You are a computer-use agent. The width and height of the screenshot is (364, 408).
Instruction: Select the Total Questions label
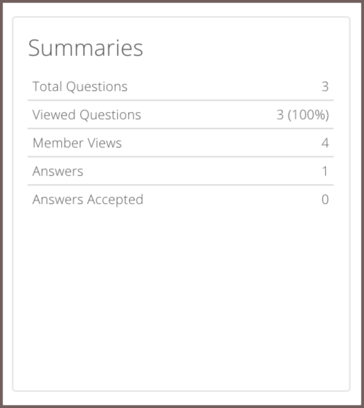pyautogui.click(x=80, y=86)
